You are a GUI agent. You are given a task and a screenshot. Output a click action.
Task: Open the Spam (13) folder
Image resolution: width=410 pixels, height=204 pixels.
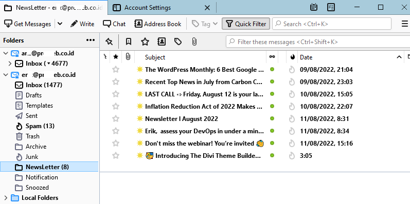click(x=40, y=126)
